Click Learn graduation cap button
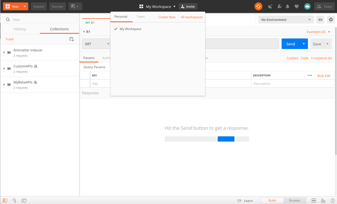 [245, 201]
